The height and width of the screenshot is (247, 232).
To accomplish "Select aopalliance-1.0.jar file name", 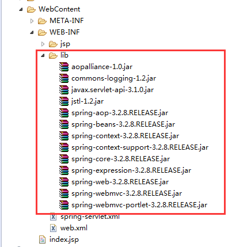I will point(102,67).
